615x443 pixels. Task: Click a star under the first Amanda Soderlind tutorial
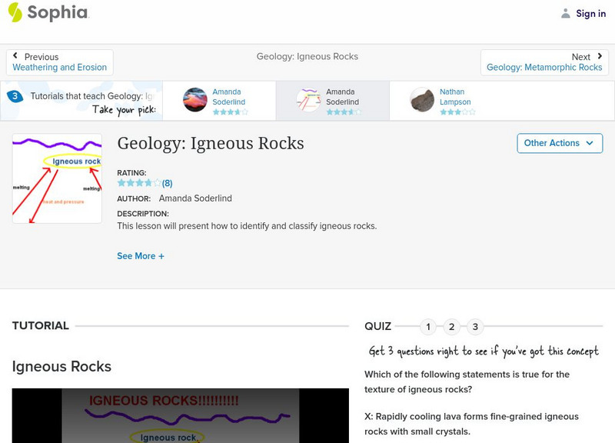[221, 112]
